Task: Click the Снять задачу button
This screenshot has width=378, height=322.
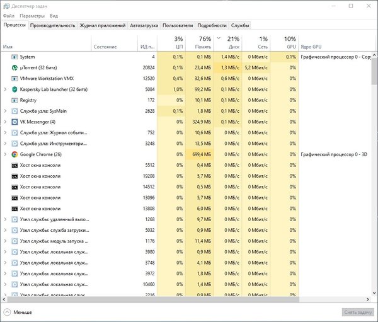Action: 358,313
